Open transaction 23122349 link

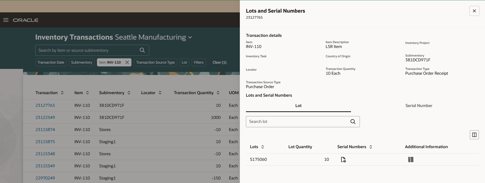coord(45,117)
